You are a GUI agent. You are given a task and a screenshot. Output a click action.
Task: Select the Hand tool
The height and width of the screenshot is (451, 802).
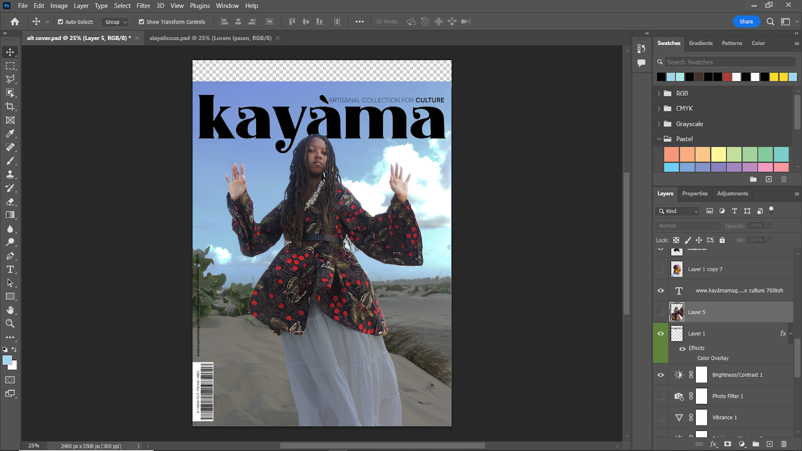pyautogui.click(x=10, y=310)
